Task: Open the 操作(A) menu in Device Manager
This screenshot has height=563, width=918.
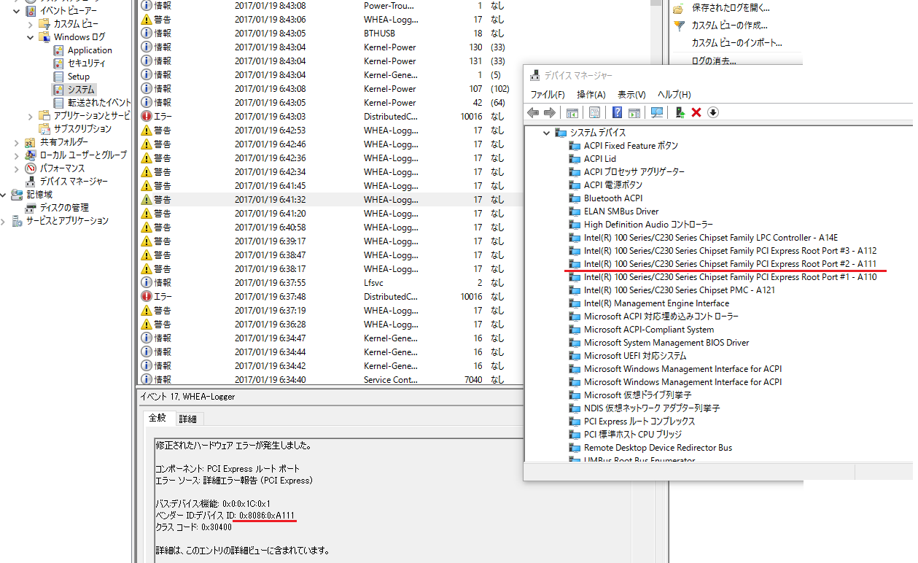Action: (591, 95)
